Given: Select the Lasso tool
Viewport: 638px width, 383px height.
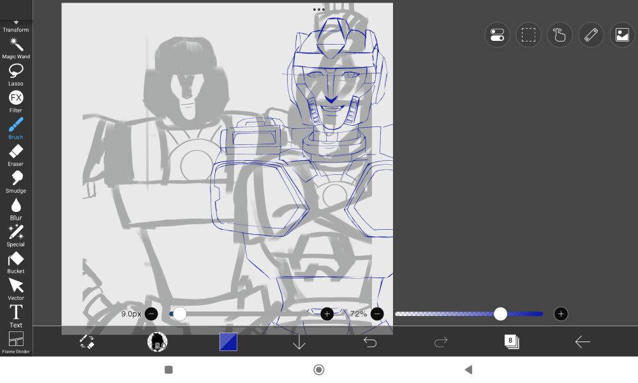Looking at the screenshot, I should click(x=16, y=75).
